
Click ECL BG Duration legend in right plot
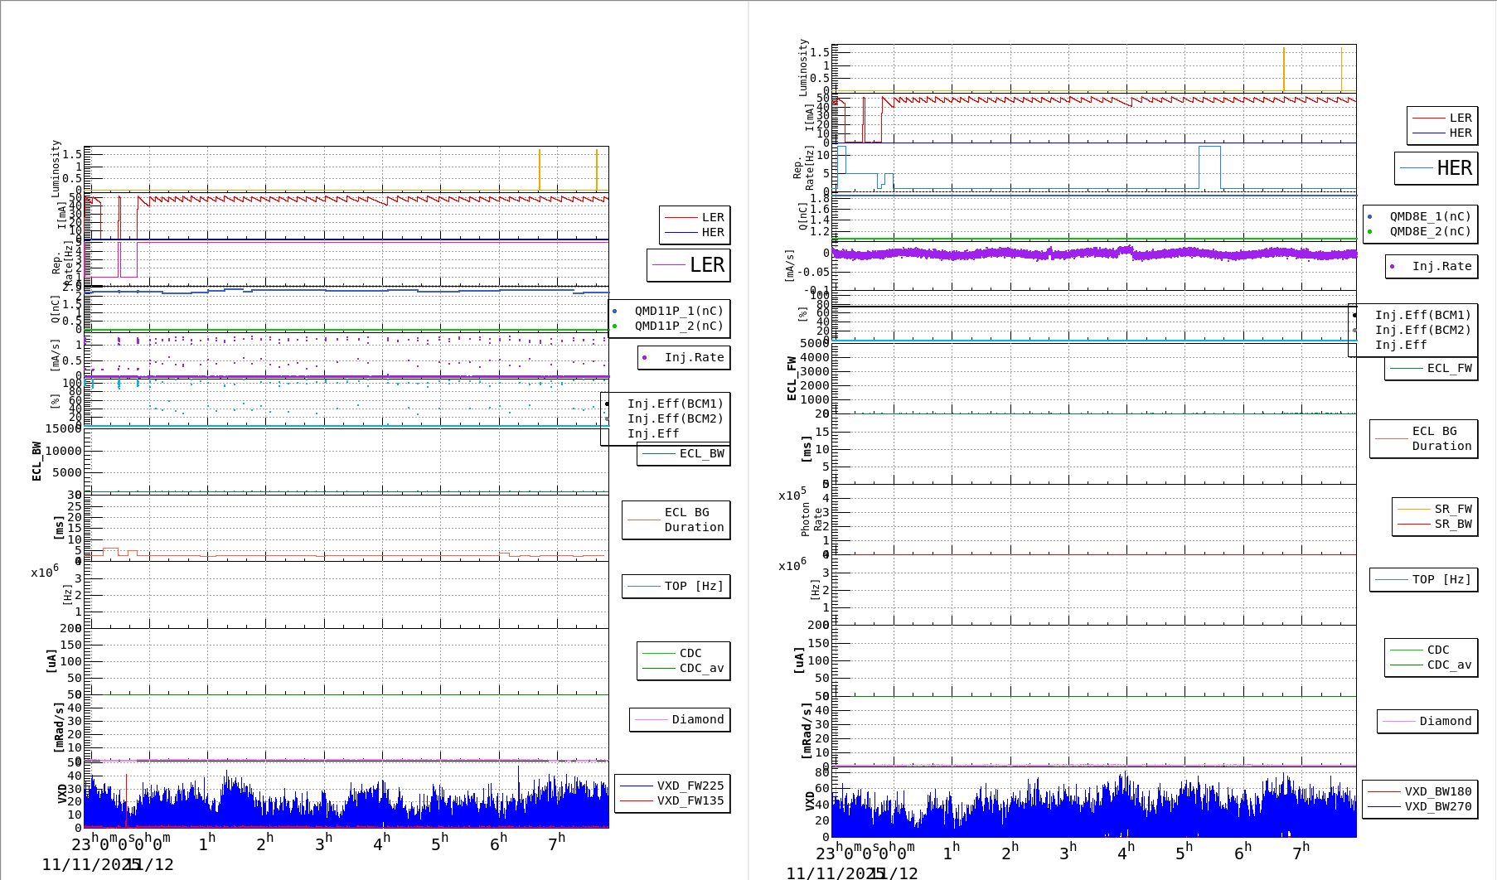point(1441,438)
